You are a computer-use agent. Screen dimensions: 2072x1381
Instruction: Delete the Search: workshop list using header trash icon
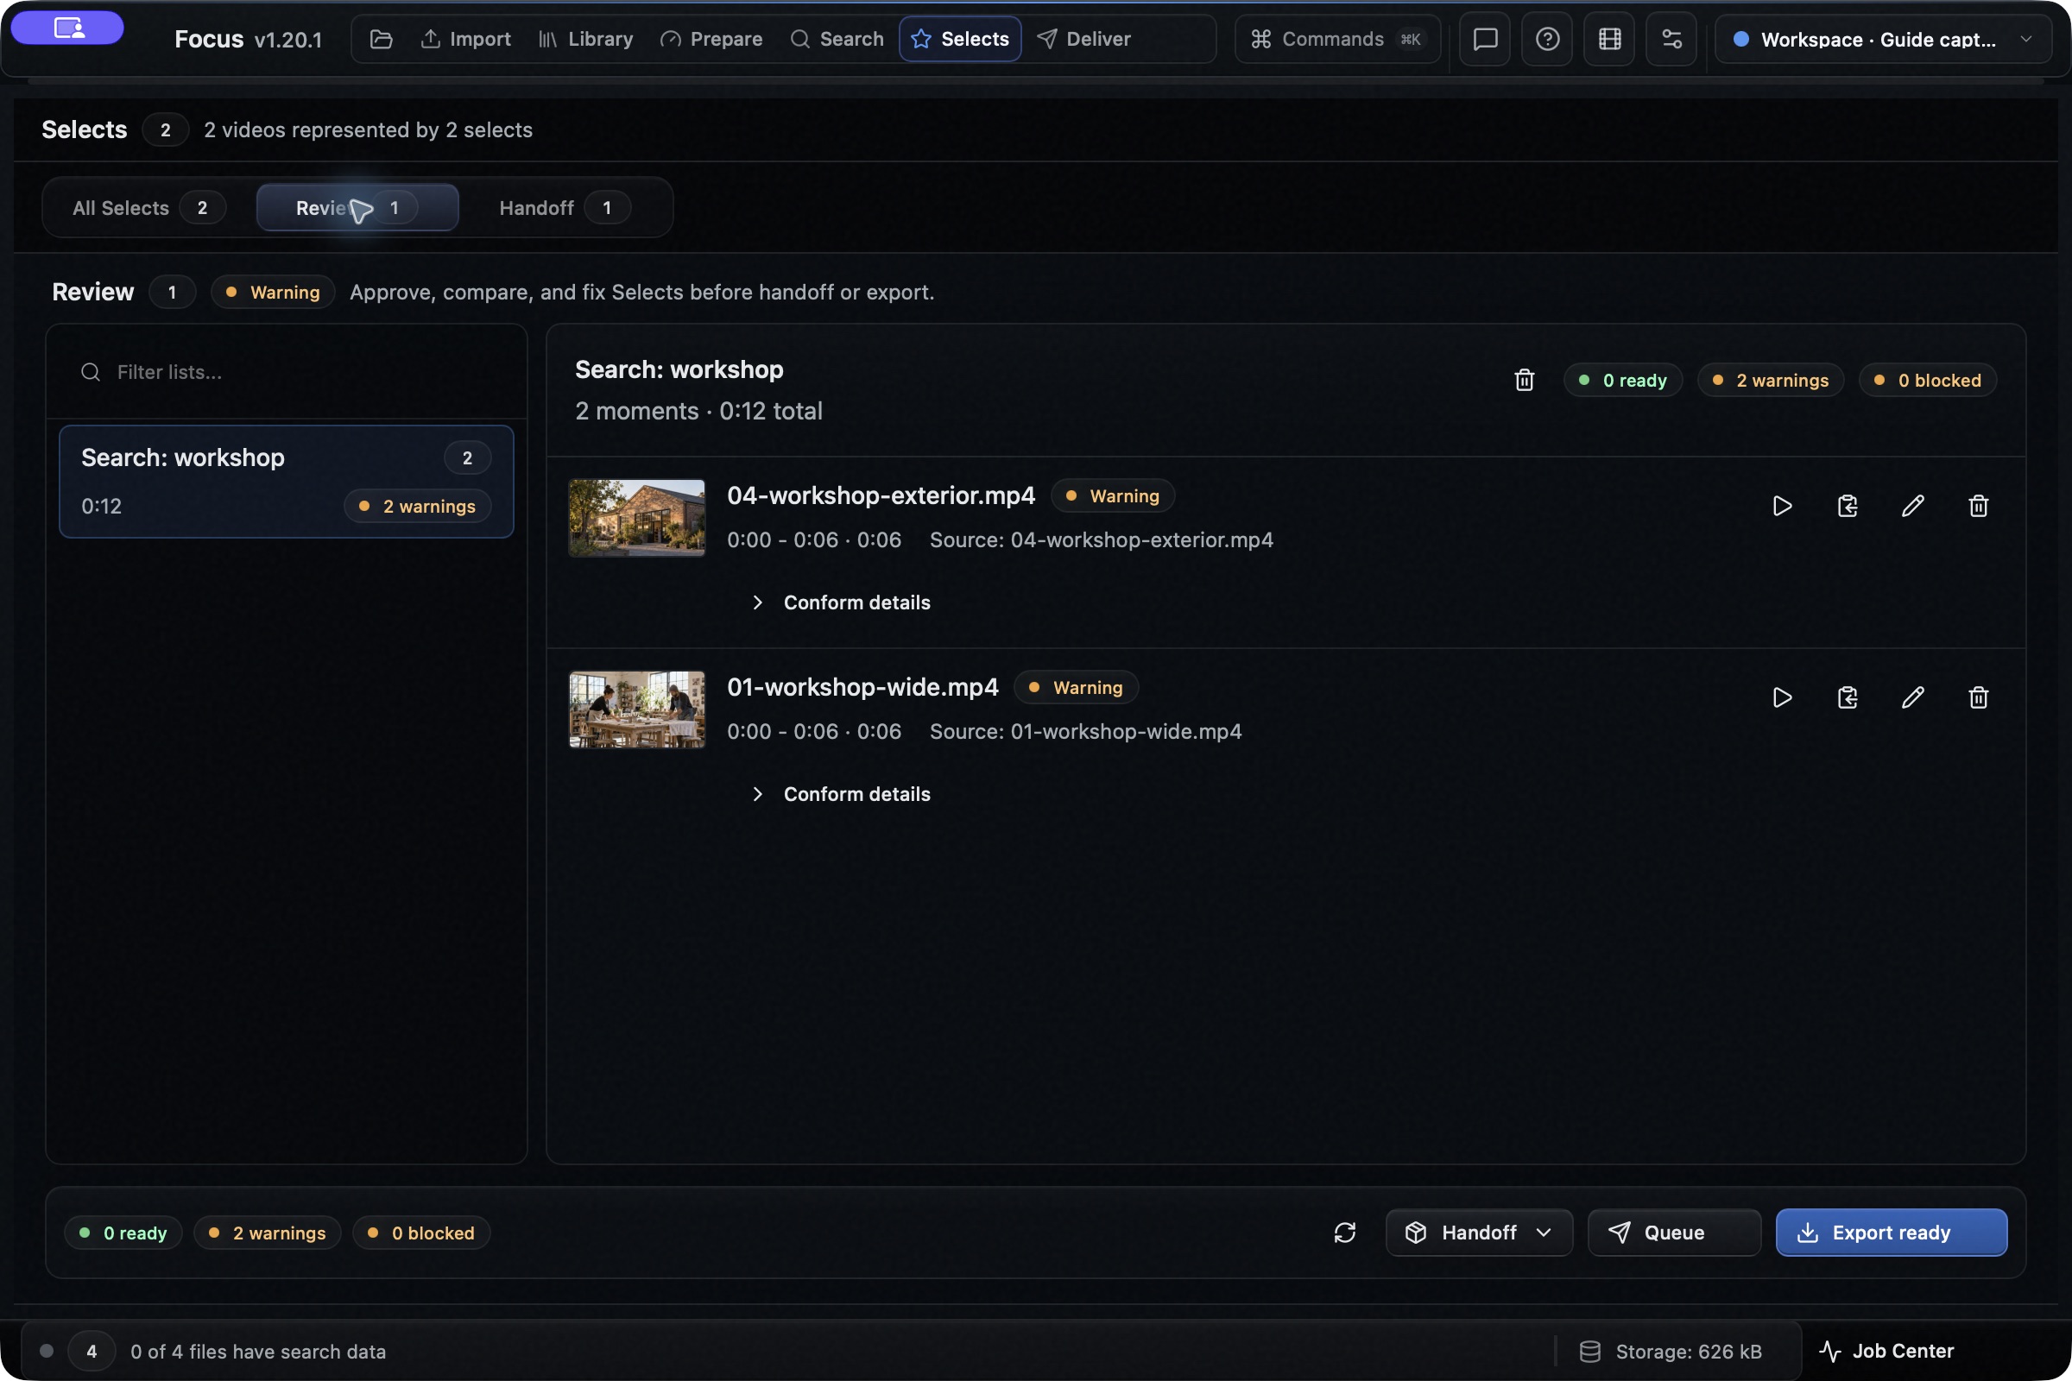pos(1524,380)
